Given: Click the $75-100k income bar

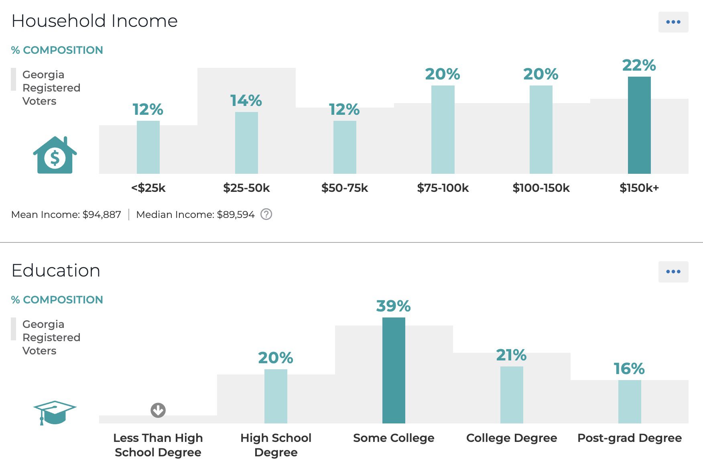Looking at the screenshot, I should 443,130.
